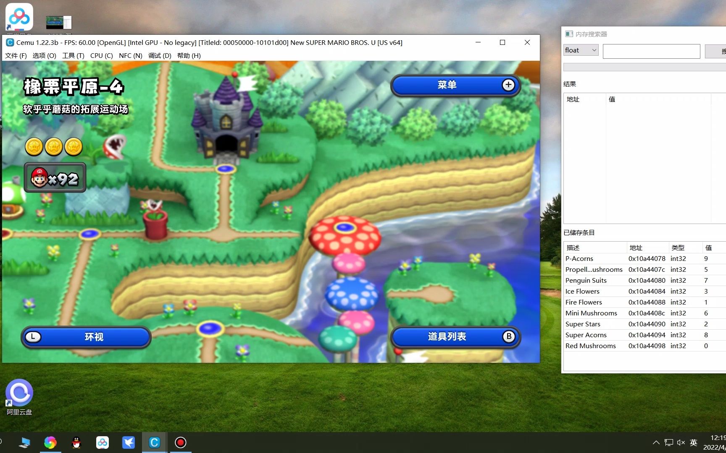Click the muted volume tray icon
Viewport: 726px width, 453px height.
pyautogui.click(x=681, y=443)
